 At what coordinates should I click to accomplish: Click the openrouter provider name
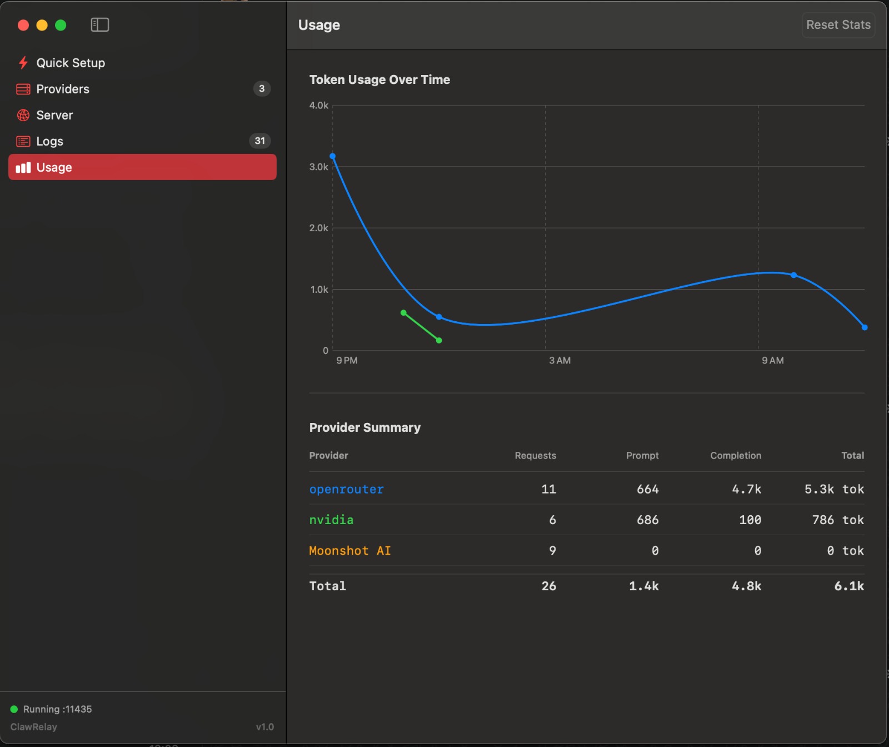[346, 489]
